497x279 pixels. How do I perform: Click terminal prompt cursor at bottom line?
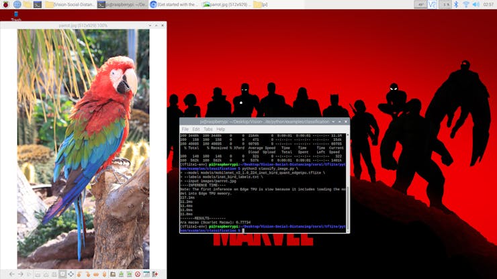tap(243, 231)
